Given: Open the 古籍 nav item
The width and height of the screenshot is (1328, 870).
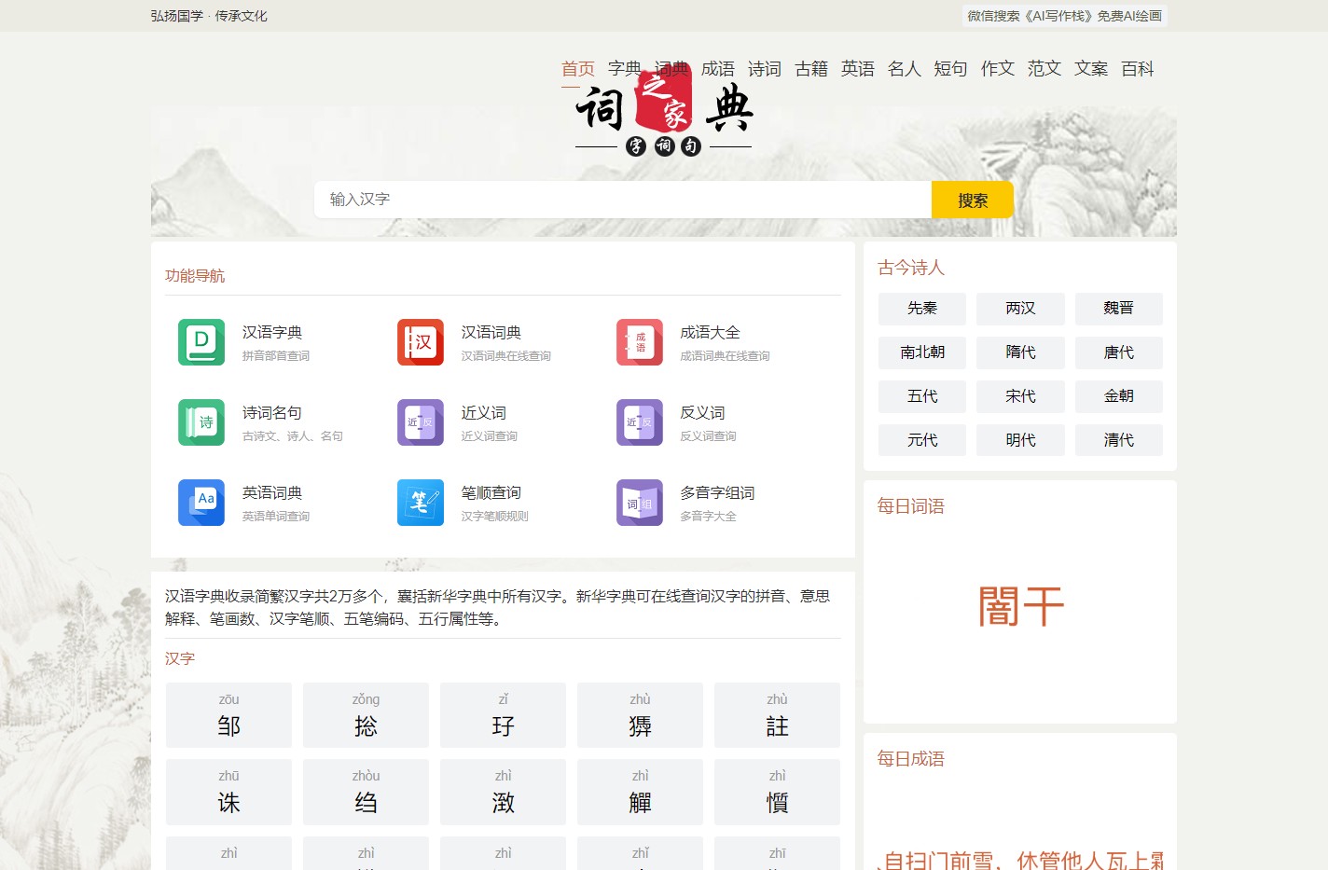Looking at the screenshot, I should coord(811,68).
